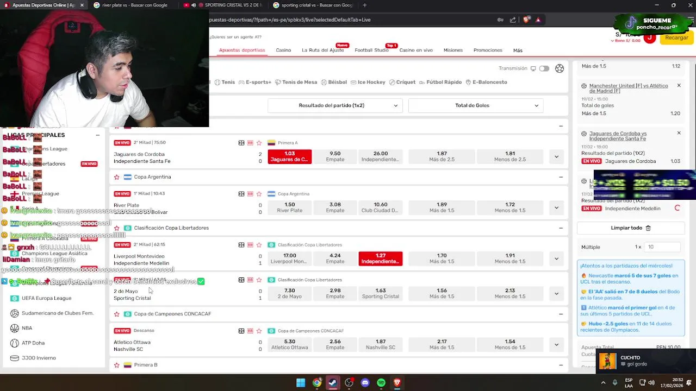Open La Ruta del Ajuste tab

point(323,50)
